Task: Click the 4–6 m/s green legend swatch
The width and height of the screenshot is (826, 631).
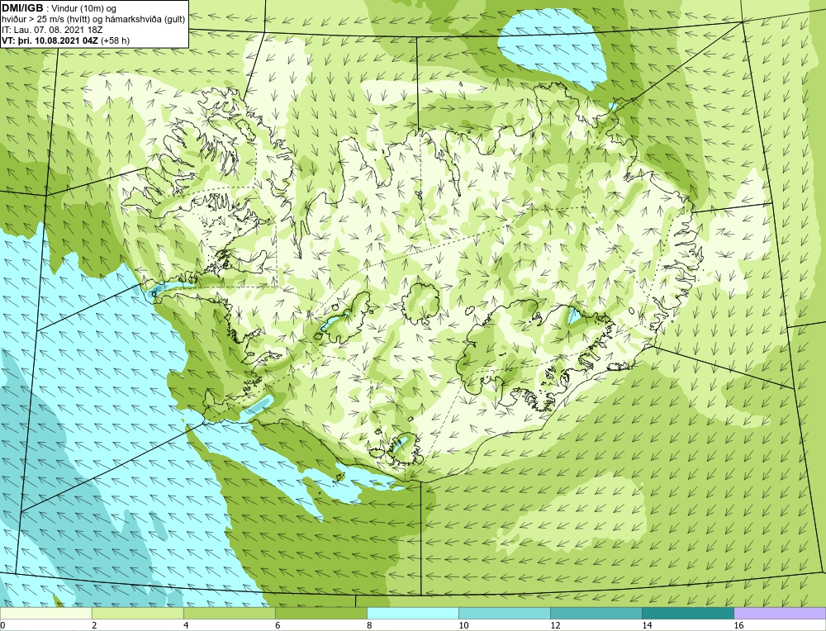Action: (x=229, y=613)
